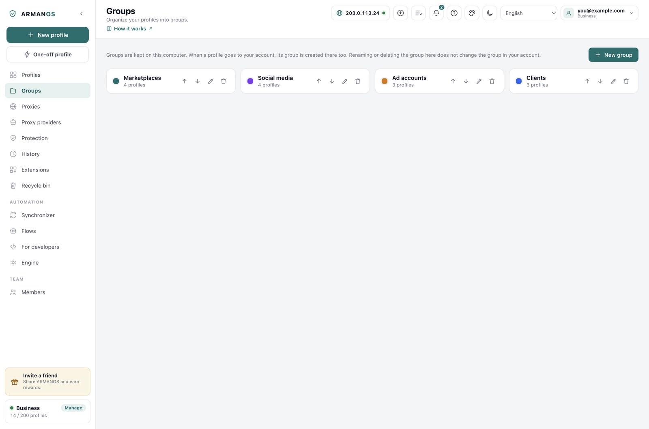Screen dimensions: 649x429
Task: Open the Recycle bin
Action: tap(47, 186)
